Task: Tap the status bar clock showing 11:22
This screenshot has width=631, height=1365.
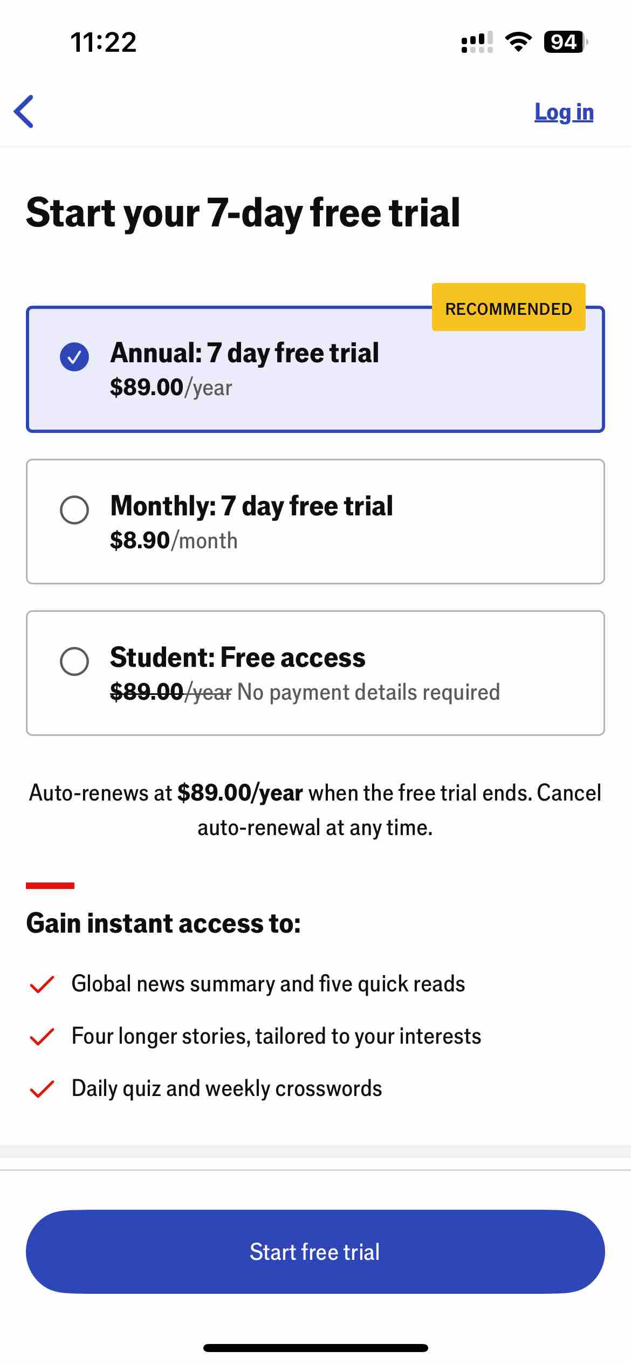Action: pyautogui.click(x=104, y=42)
